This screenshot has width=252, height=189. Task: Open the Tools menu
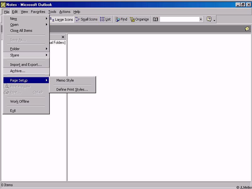pos(52,12)
